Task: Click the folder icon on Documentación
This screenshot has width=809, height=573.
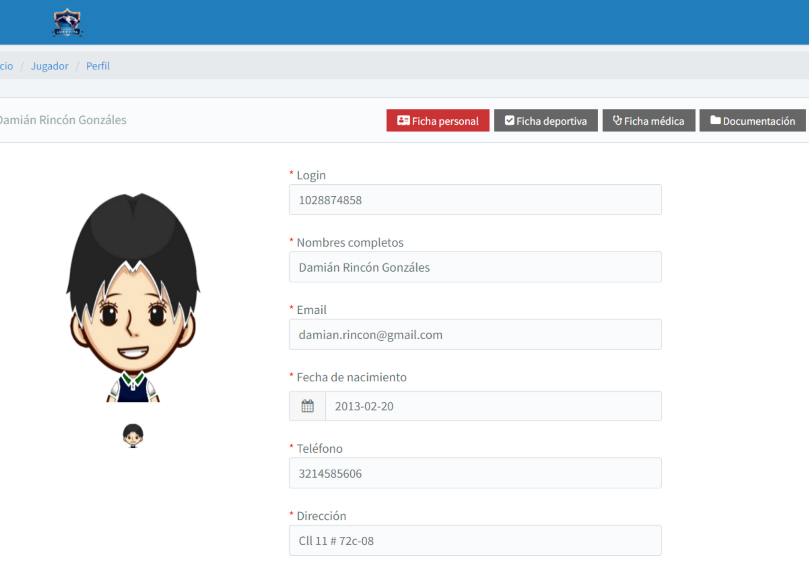Action: [x=715, y=120]
